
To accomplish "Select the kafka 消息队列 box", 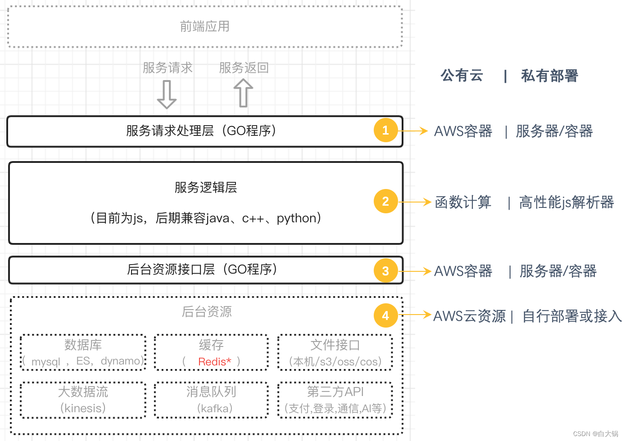I will (x=211, y=400).
